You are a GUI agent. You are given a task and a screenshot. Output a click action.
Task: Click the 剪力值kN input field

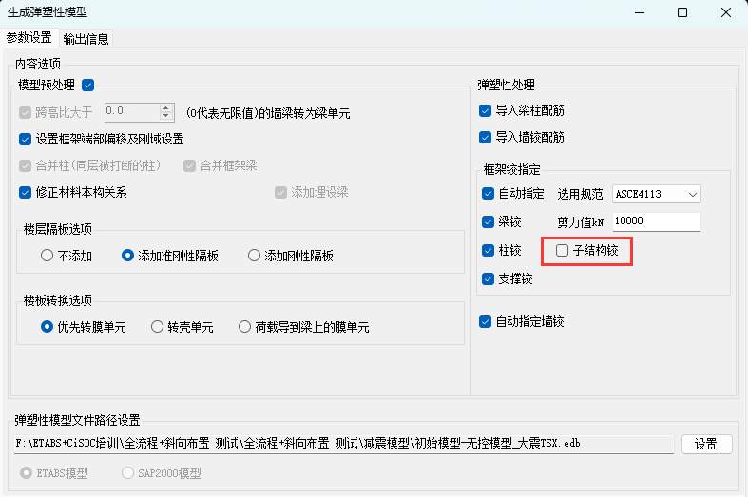pos(657,221)
